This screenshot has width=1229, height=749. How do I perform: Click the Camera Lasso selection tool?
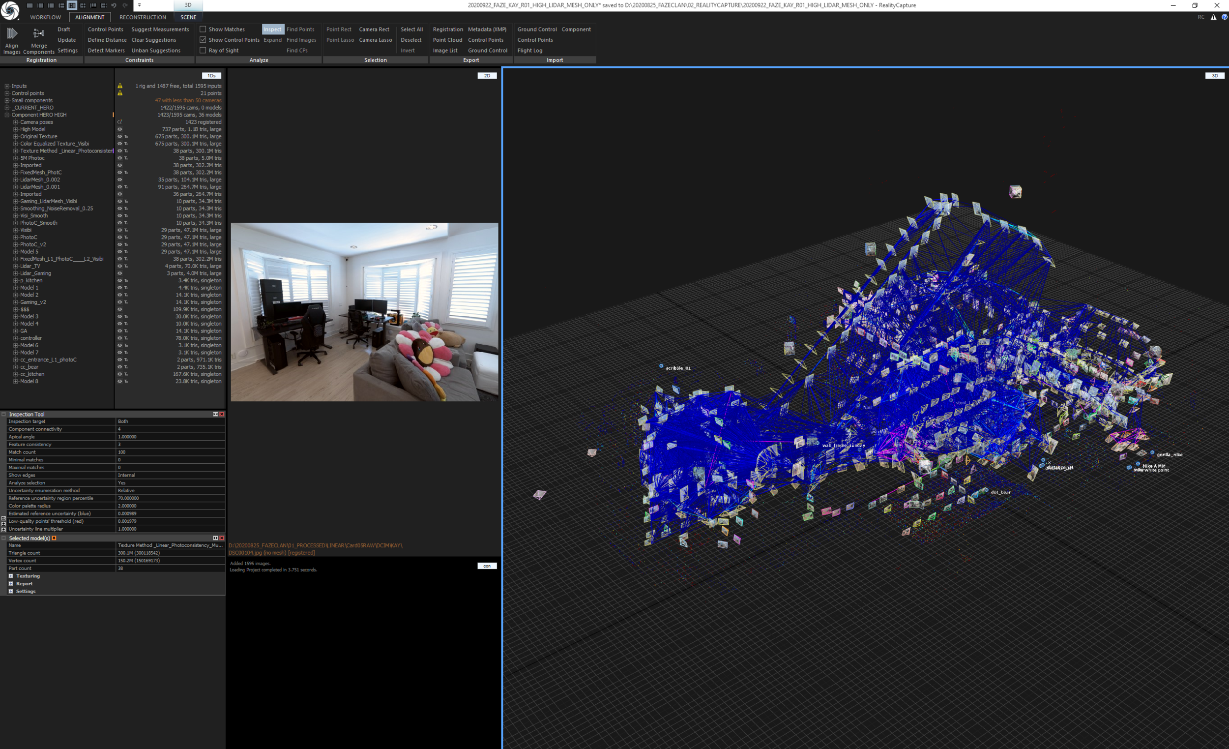pos(375,39)
